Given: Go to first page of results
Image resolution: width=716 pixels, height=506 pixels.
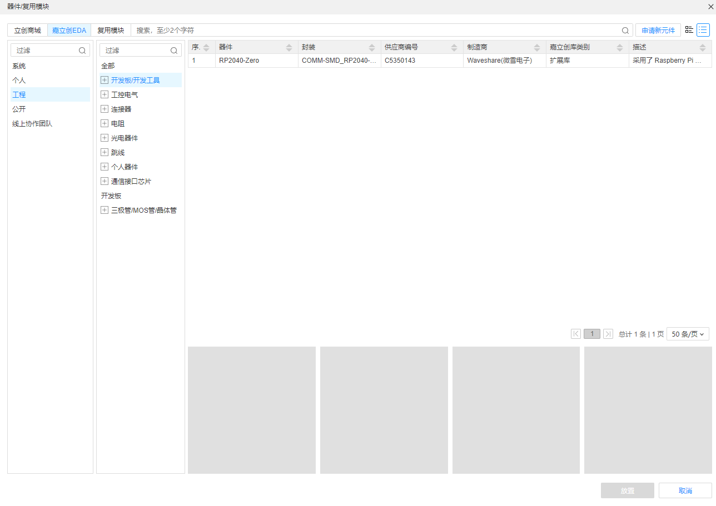Looking at the screenshot, I should click(x=576, y=334).
